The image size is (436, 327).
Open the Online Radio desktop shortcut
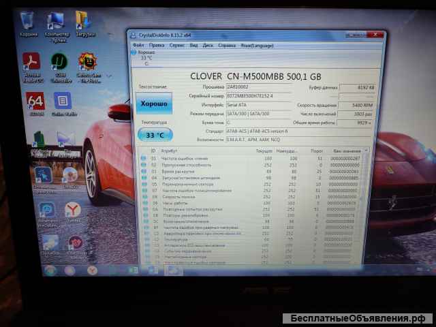(63, 103)
